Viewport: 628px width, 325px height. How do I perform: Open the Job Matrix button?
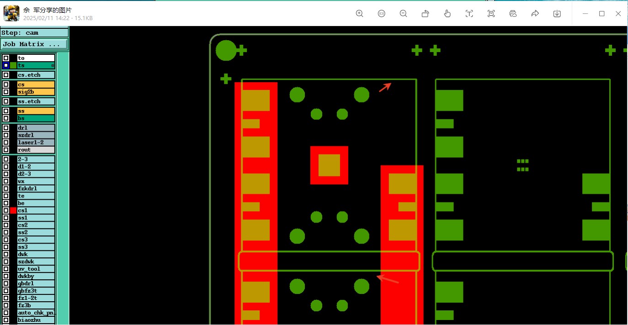(x=34, y=44)
